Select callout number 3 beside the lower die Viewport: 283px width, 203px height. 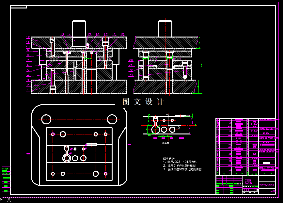[x=28, y=80]
